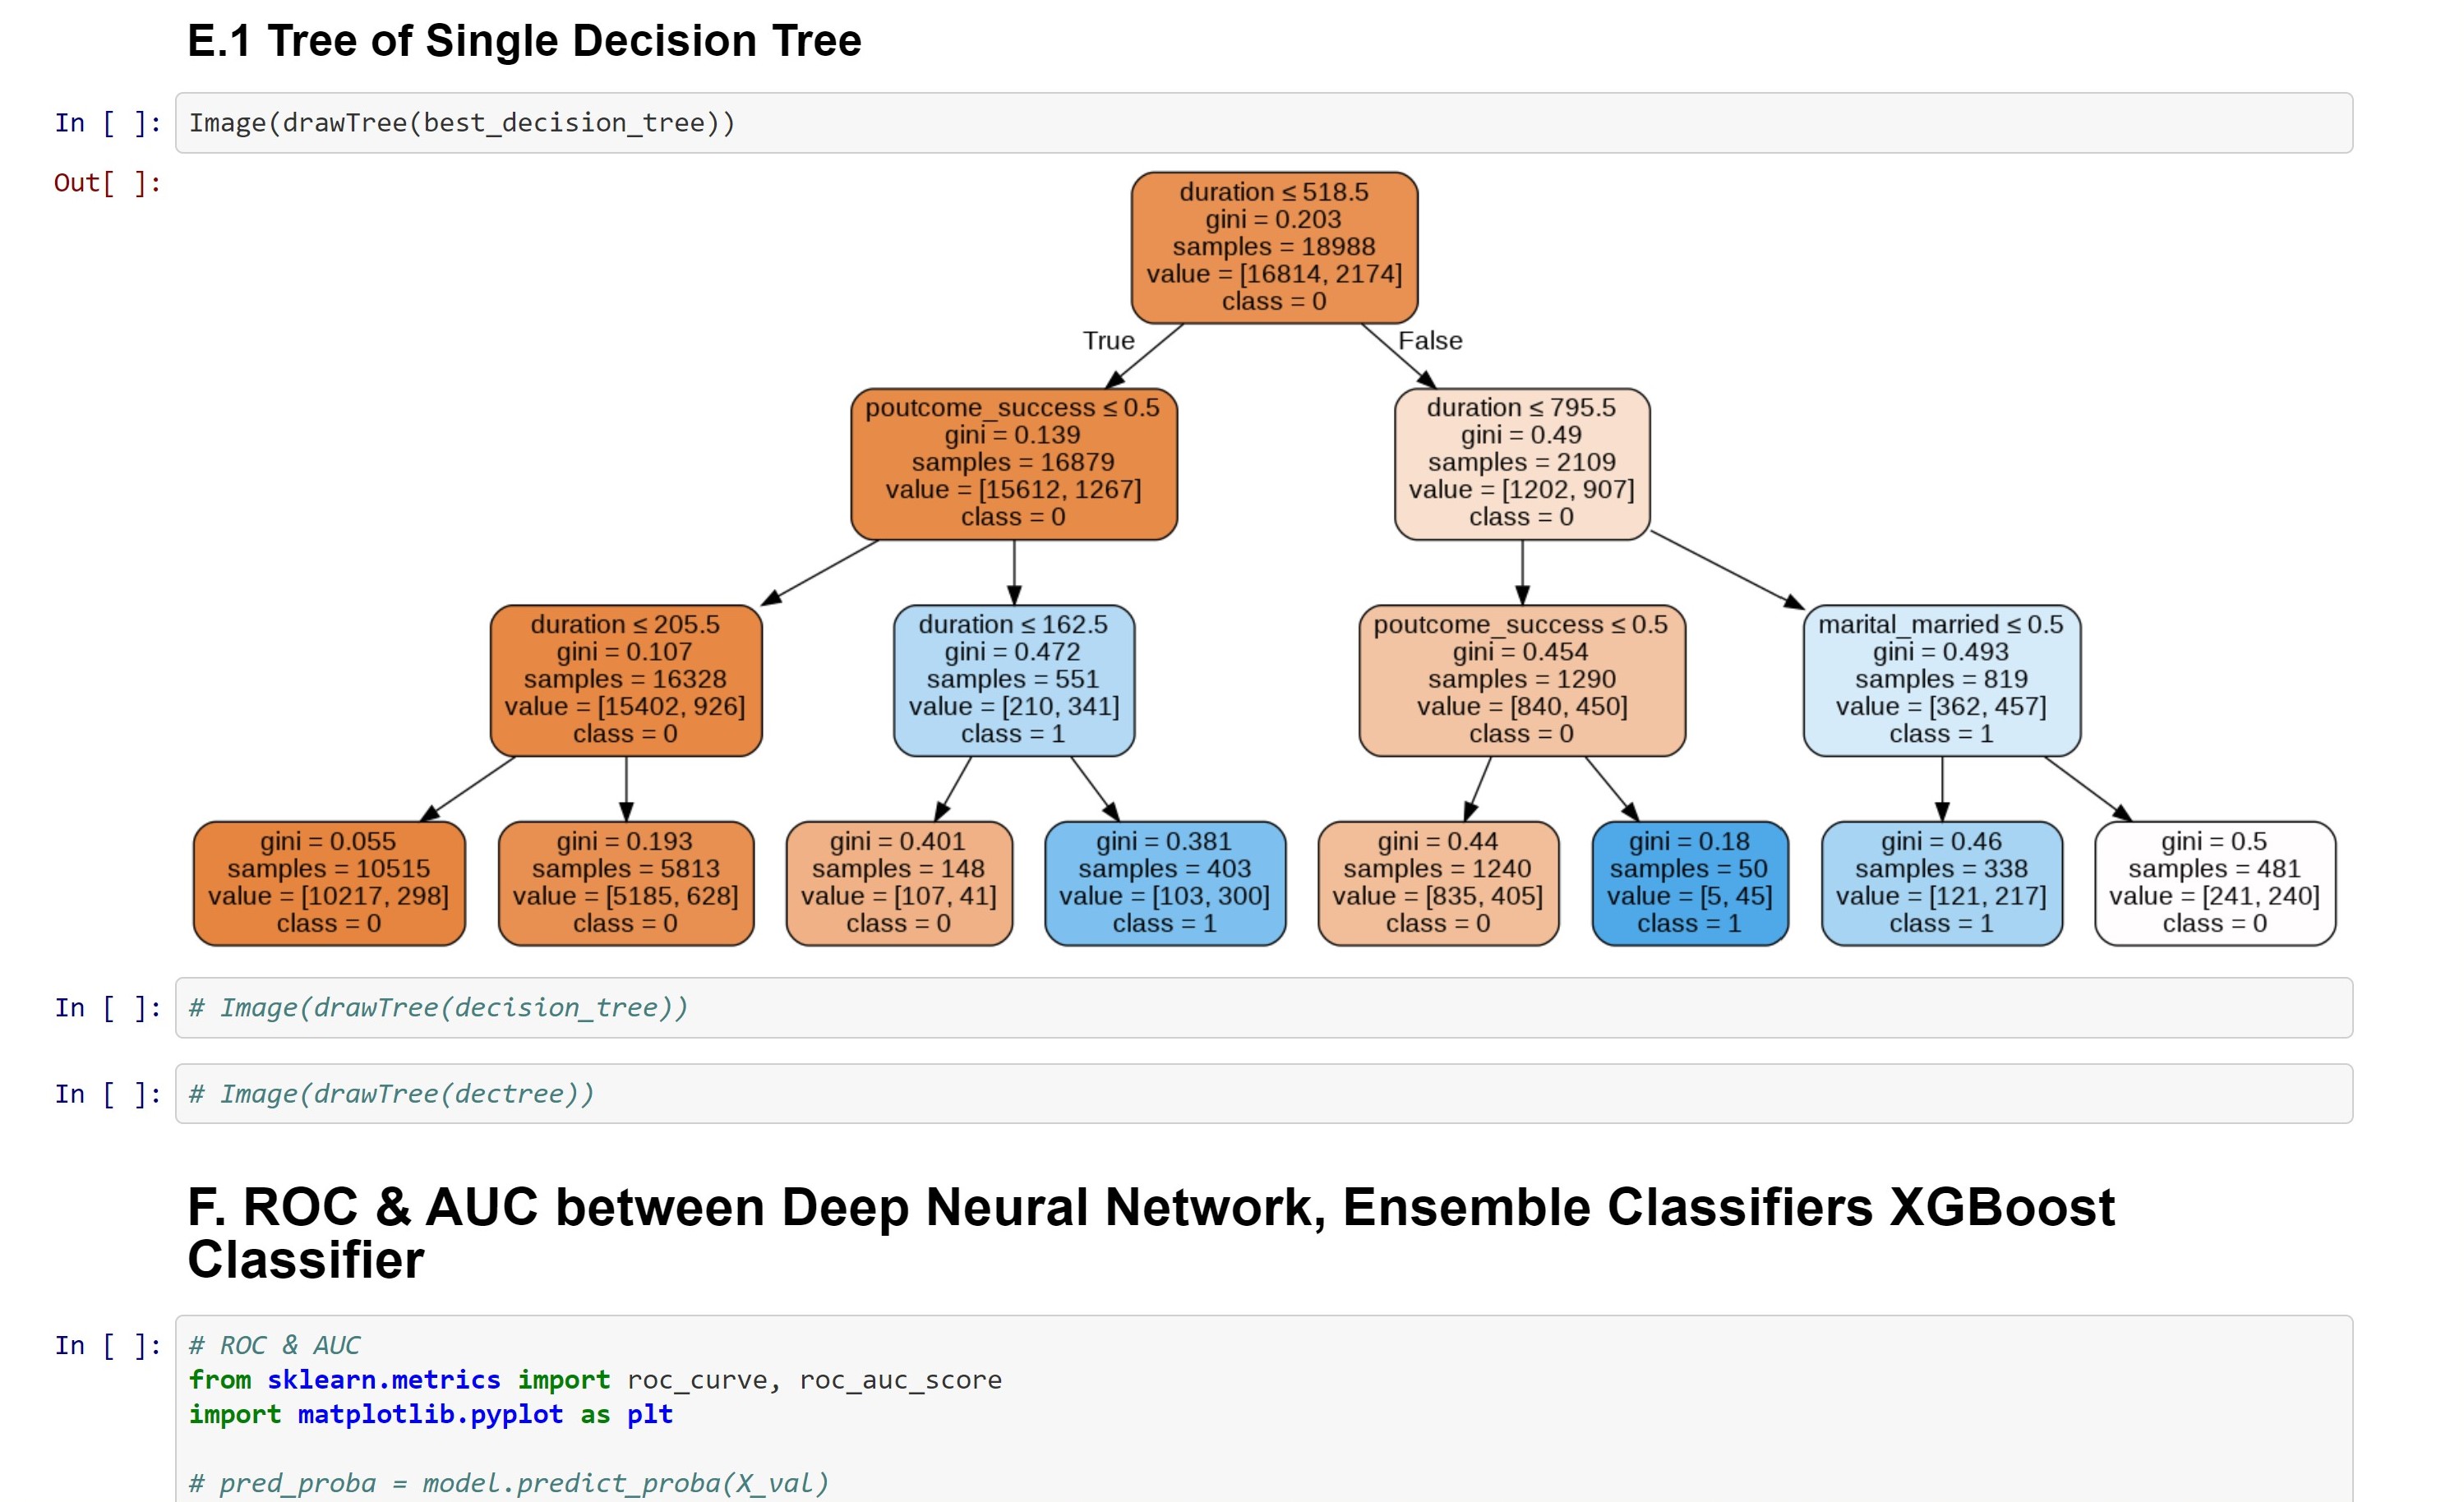
Task: Select the root node duration ≤ 518.5
Action: click(x=1274, y=246)
